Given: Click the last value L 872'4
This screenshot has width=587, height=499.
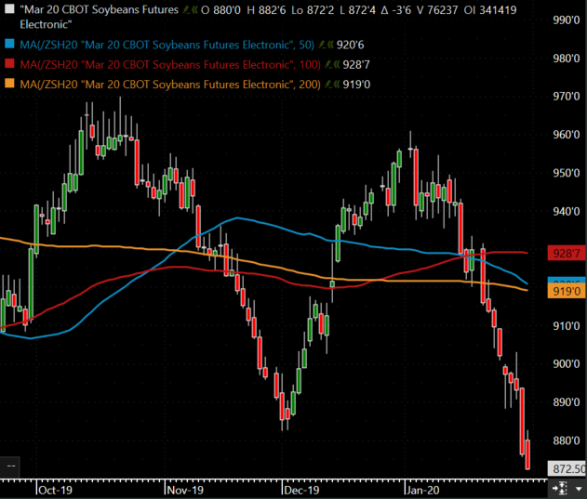Looking at the screenshot, I should click(x=357, y=10).
